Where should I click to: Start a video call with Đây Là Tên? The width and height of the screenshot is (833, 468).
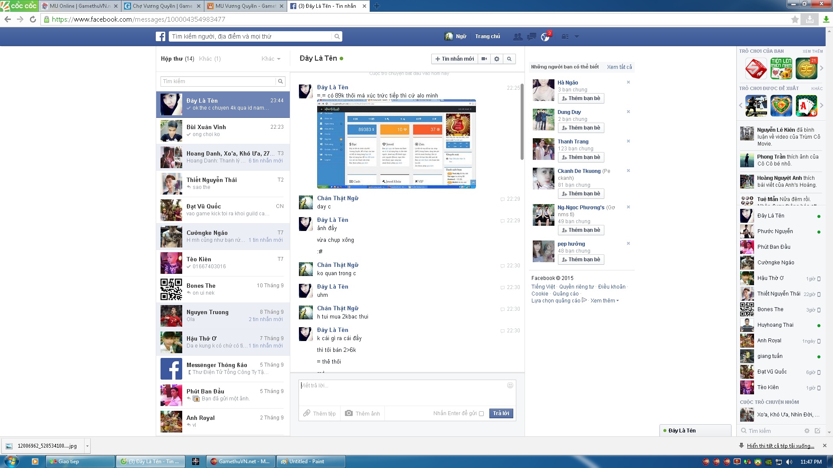pyautogui.click(x=484, y=59)
